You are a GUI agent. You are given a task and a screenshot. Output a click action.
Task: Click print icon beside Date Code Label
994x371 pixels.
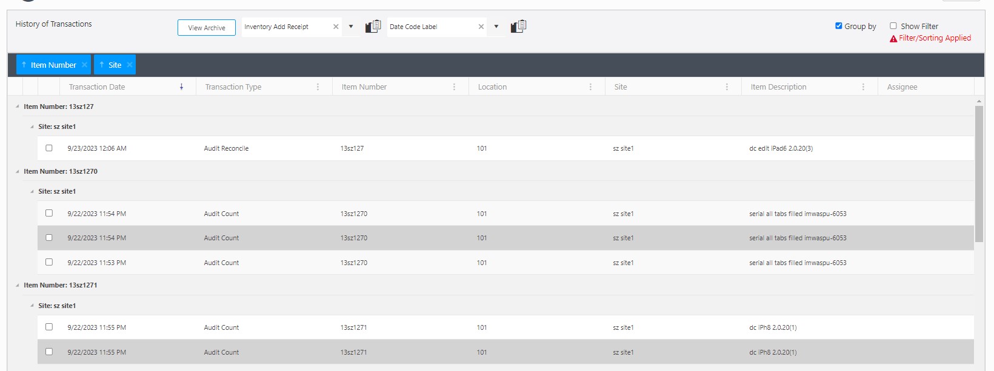tap(518, 27)
